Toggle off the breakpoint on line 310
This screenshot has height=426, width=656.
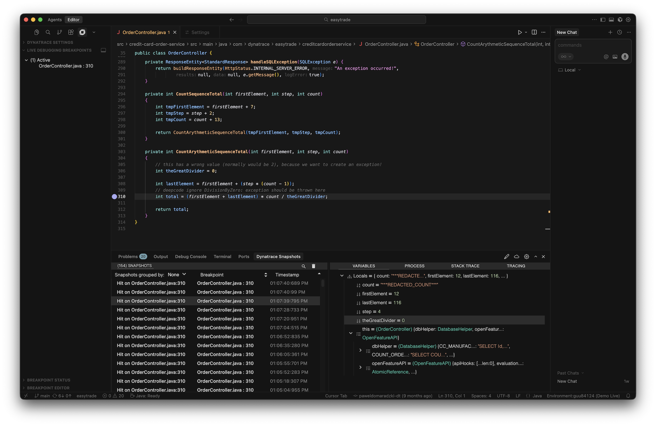point(114,197)
